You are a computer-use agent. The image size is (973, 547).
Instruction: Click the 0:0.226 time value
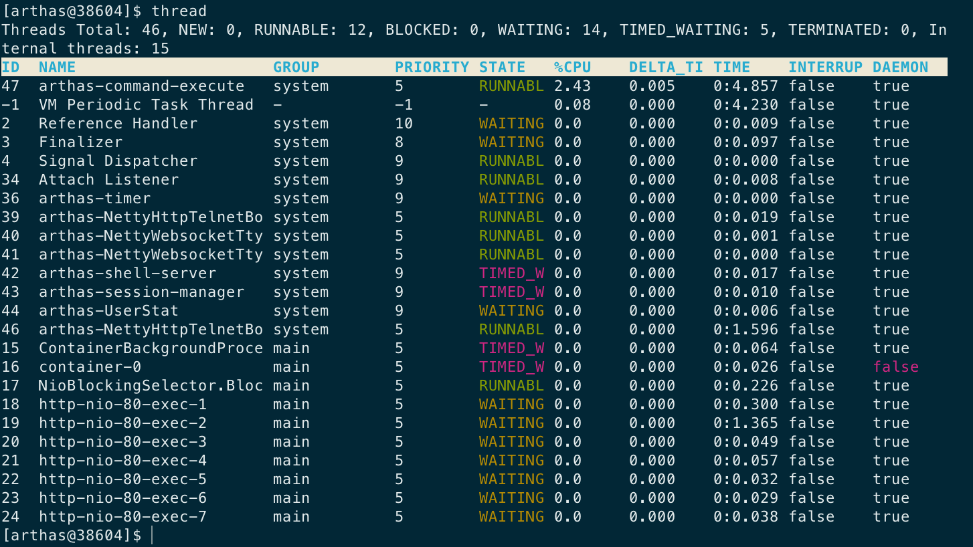pos(746,386)
